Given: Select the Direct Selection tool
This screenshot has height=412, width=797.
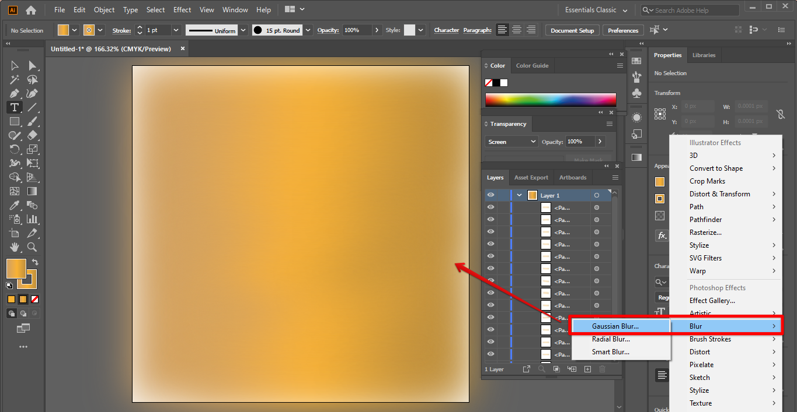Looking at the screenshot, I should point(33,65).
